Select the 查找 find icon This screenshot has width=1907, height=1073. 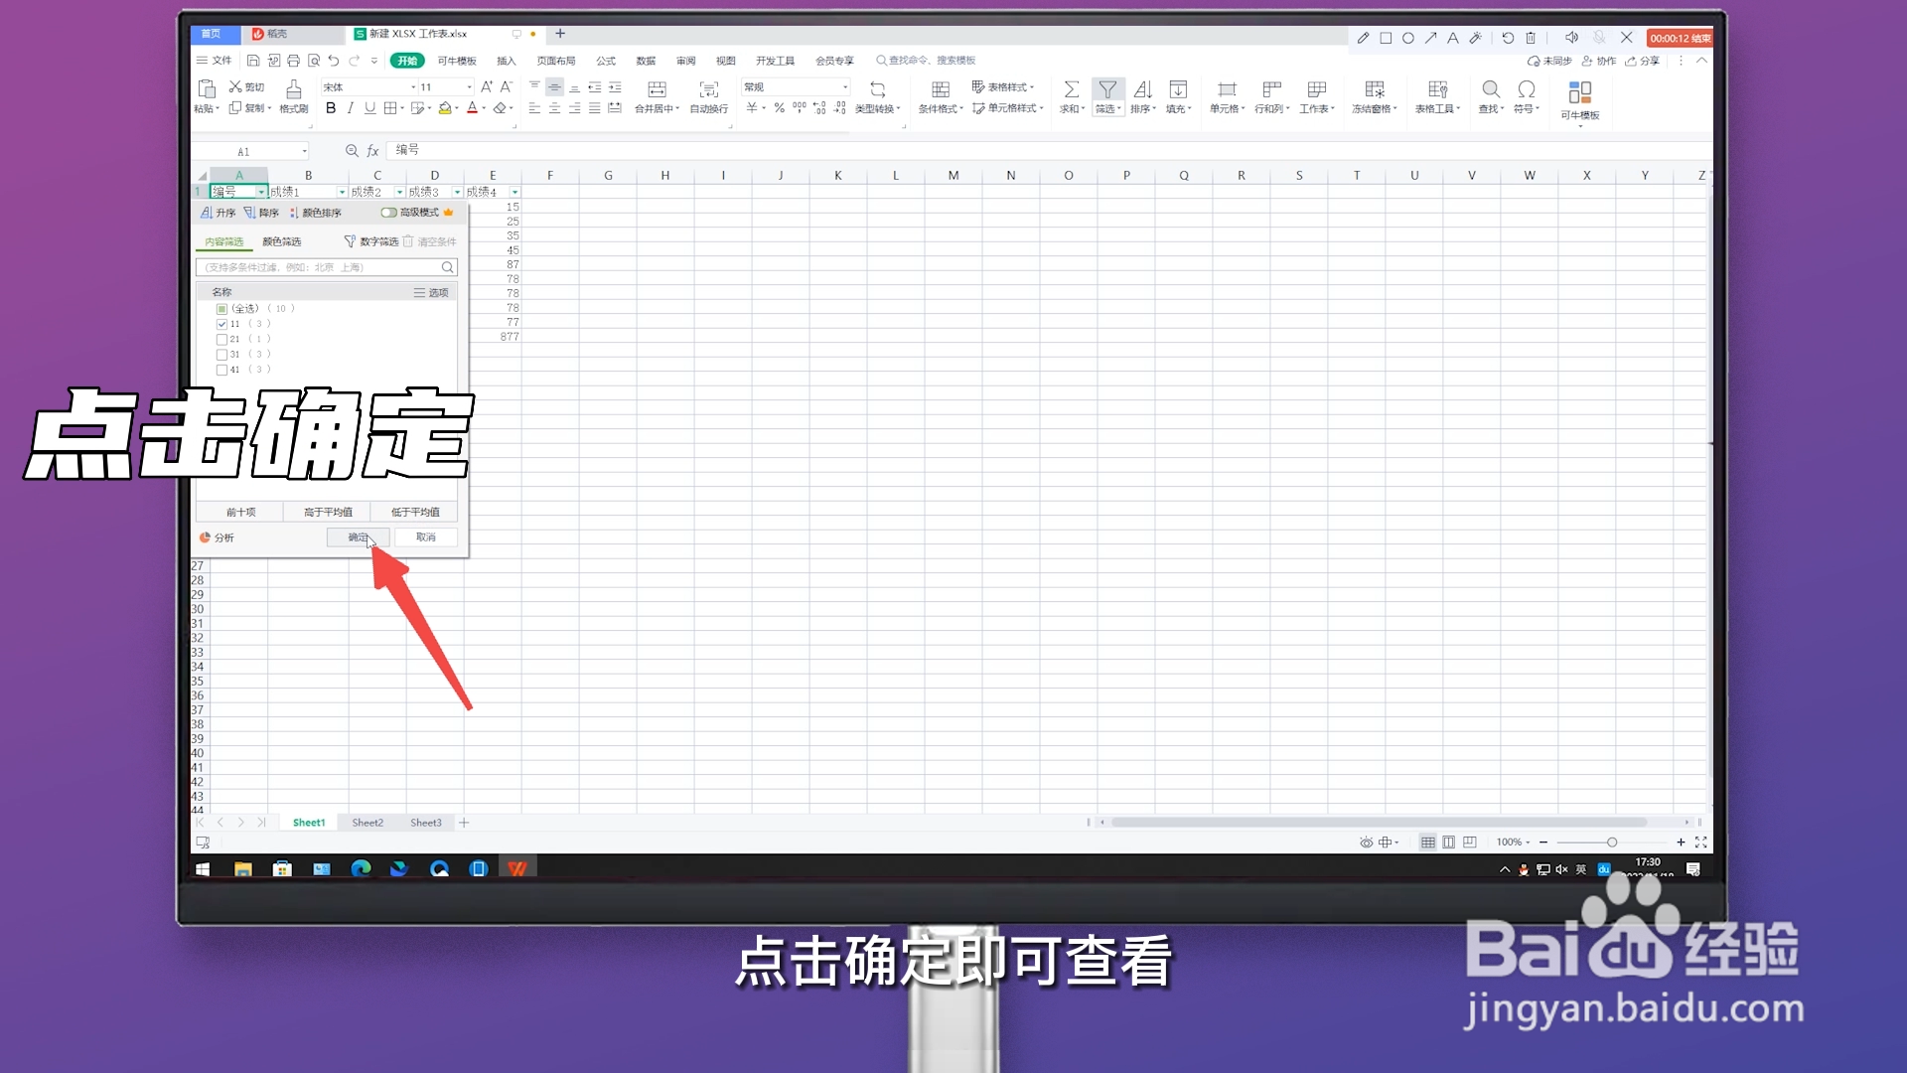pyautogui.click(x=1490, y=96)
